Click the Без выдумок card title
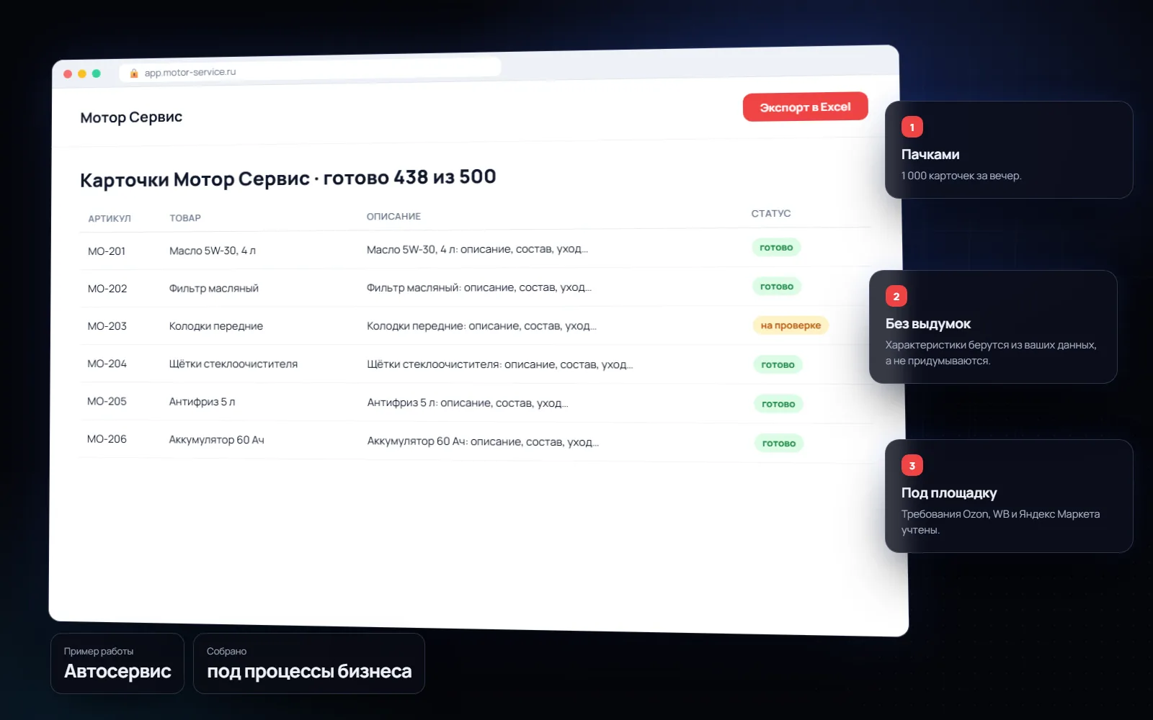Viewport: 1153px width, 720px height. [928, 324]
